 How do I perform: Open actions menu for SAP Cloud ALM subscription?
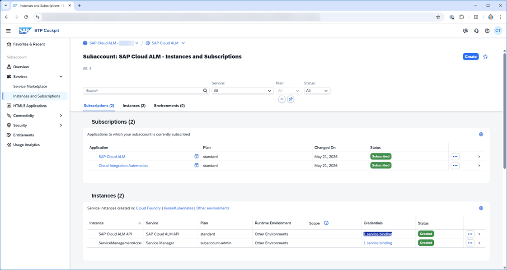click(x=455, y=157)
